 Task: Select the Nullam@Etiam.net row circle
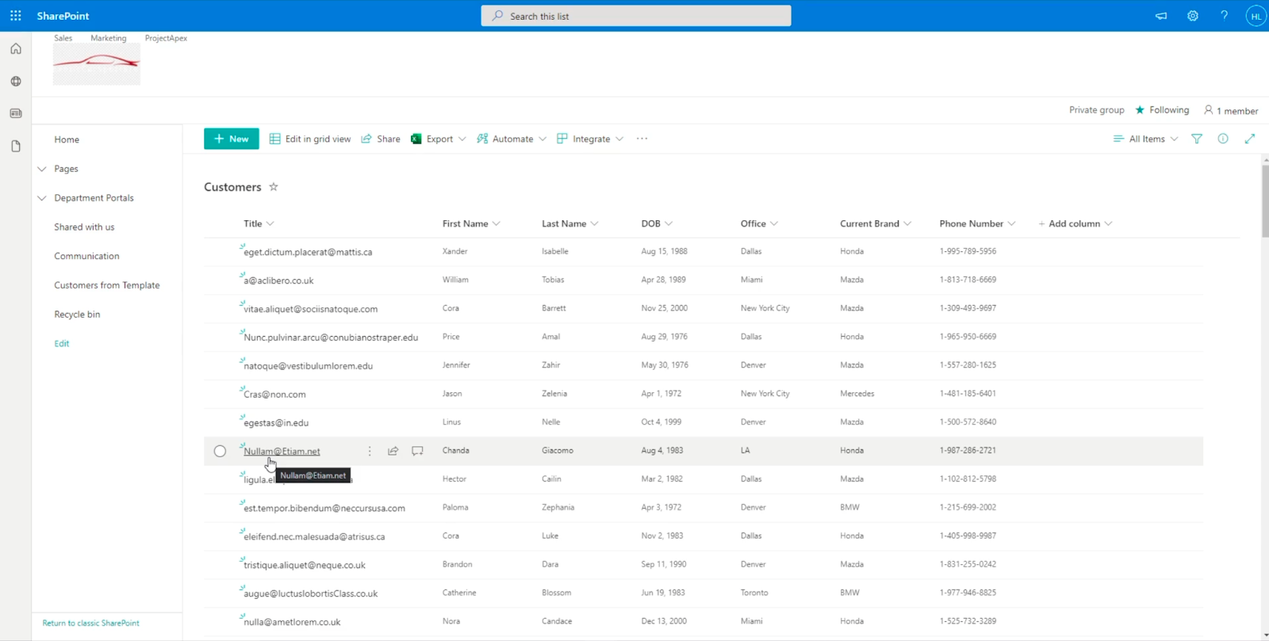[x=220, y=451]
